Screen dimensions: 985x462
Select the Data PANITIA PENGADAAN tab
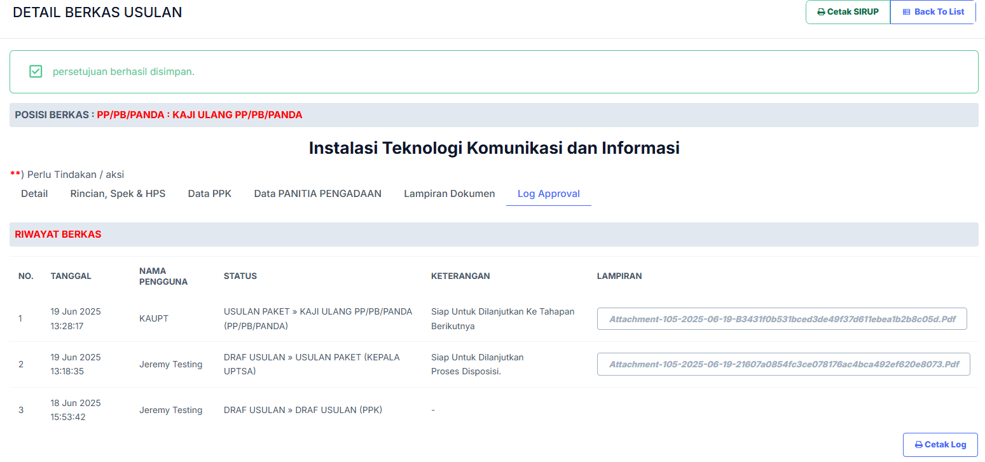pyautogui.click(x=317, y=194)
